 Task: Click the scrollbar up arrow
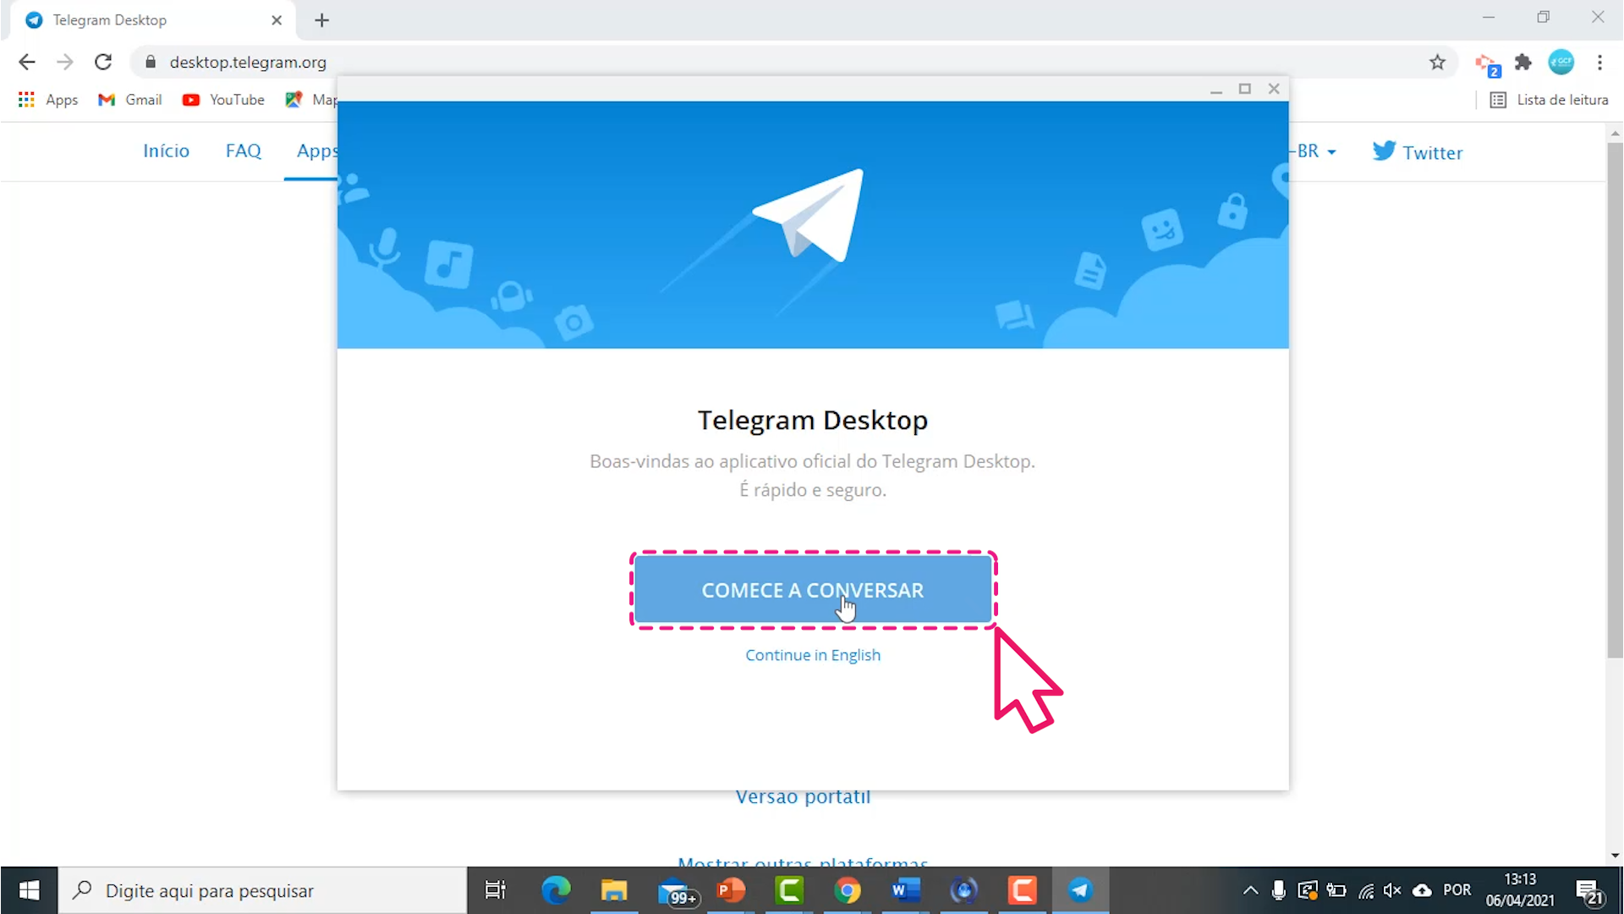pos(1615,134)
